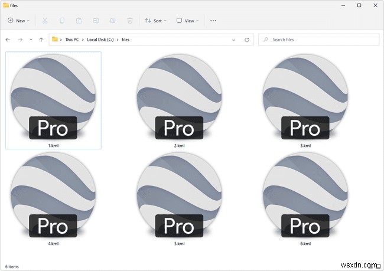Expand recent locations chevron
This screenshot has width=384, height=271.
click(31, 40)
